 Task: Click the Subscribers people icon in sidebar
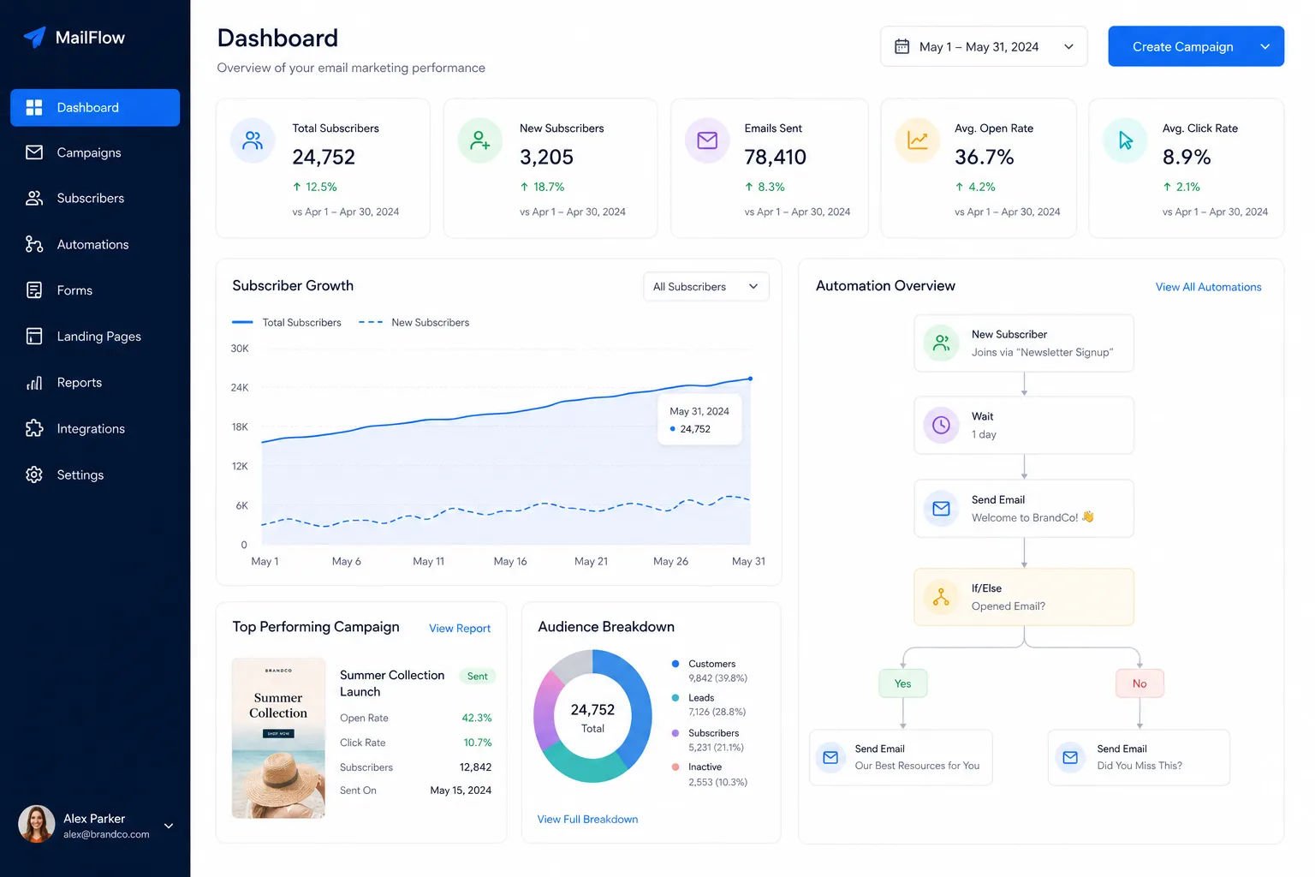pyautogui.click(x=34, y=198)
